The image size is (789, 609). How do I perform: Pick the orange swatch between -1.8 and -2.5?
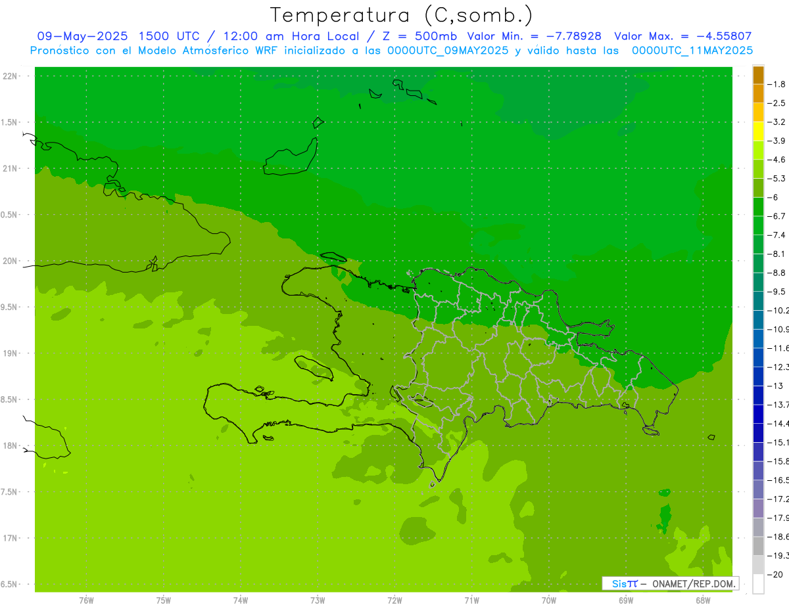pyautogui.click(x=758, y=94)
